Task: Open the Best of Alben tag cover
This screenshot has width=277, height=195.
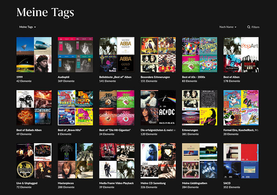Action: (241, 55)
